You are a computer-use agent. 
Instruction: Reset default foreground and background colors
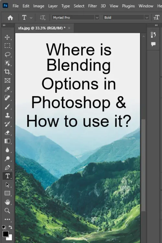4,227
